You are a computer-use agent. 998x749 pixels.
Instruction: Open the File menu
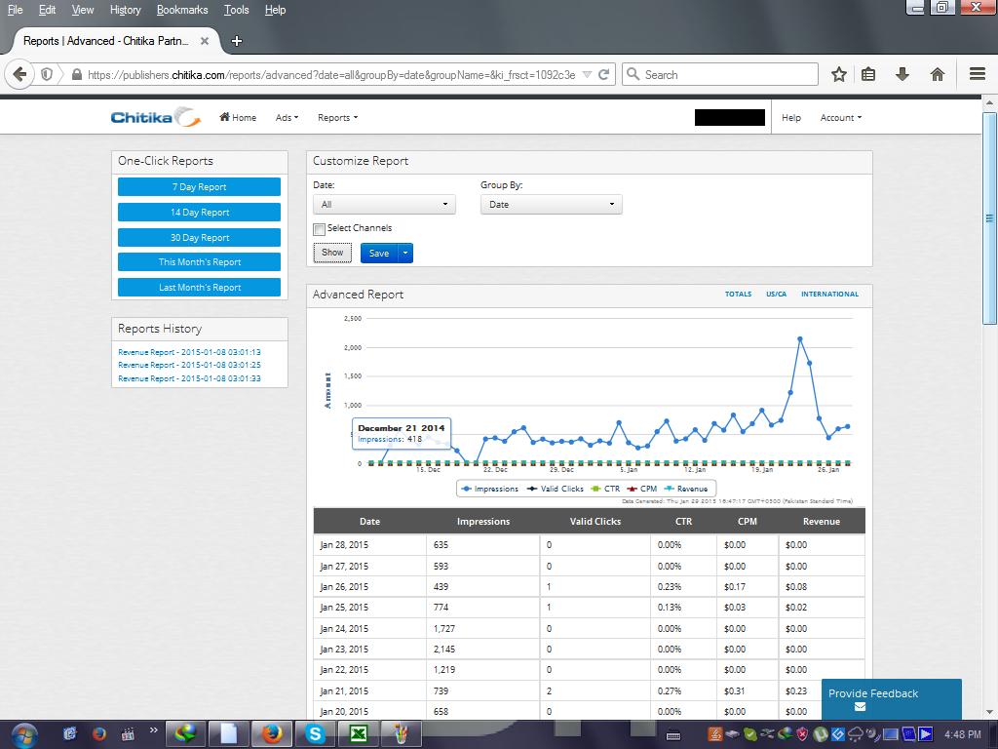pos(16,10)
